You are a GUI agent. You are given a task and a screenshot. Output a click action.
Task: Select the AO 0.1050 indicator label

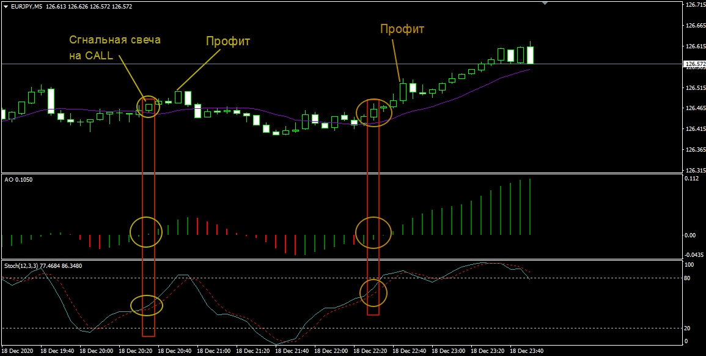click(x=19, y=180)
